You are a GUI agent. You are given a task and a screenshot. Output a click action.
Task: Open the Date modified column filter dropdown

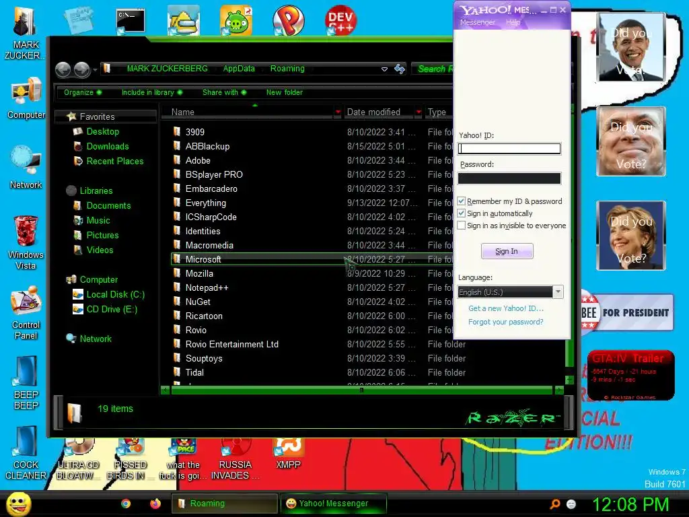click(x=419, y=112)
